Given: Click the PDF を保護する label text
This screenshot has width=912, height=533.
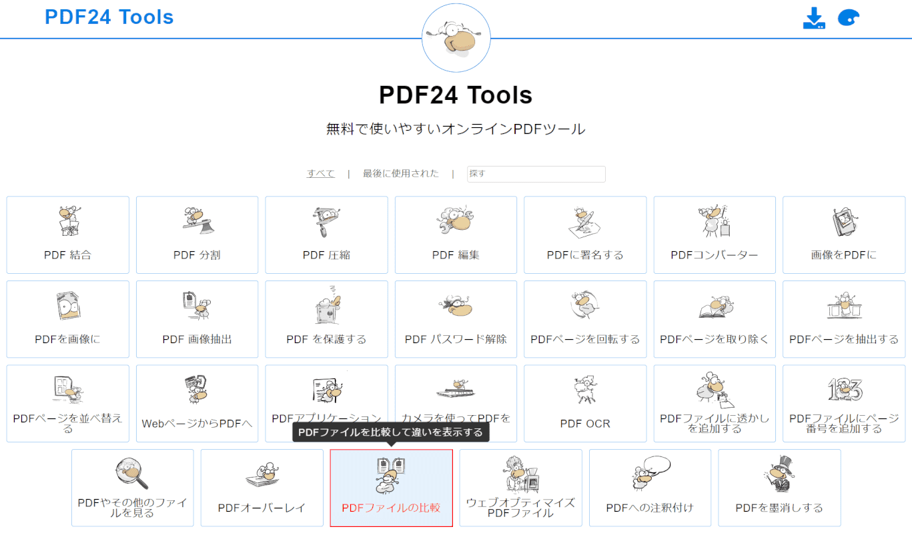Looking at the screenshot, I should [x=326, y=339].
